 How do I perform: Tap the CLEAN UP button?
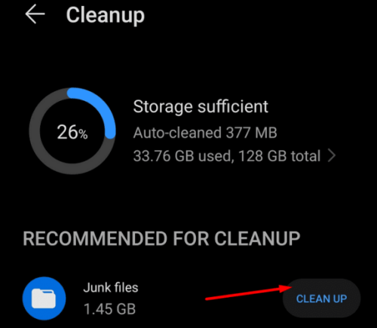(x=321, y=299)
